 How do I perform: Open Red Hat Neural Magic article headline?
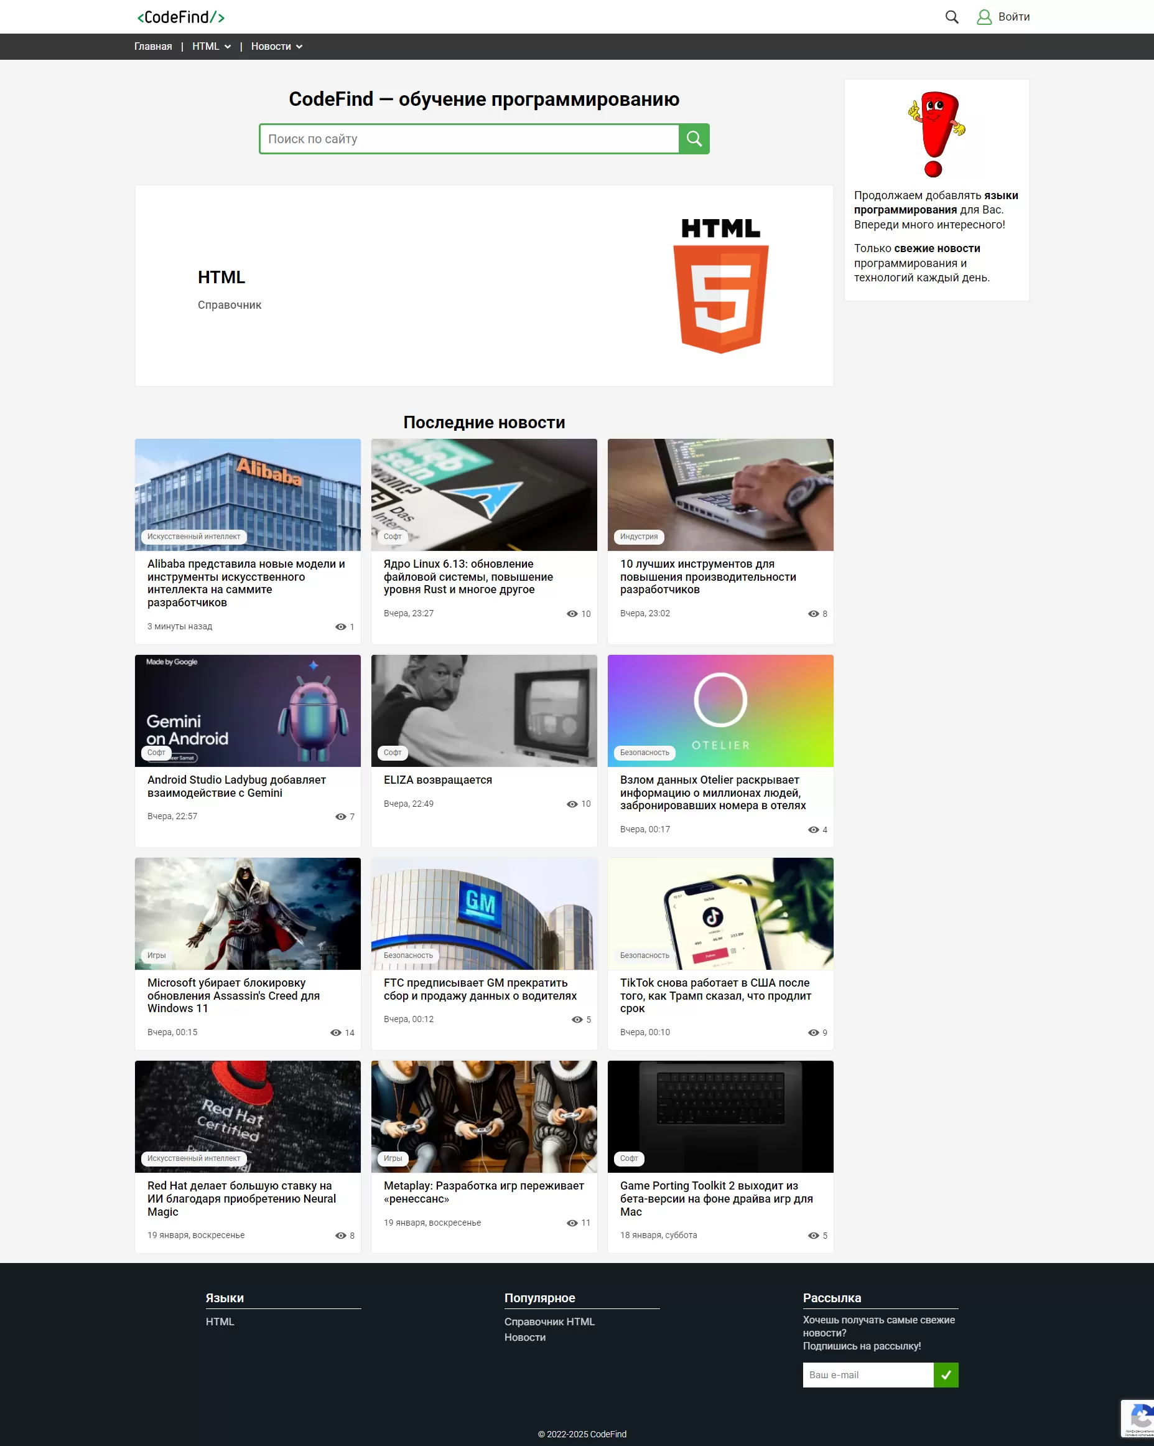(x=242, y=1198)
